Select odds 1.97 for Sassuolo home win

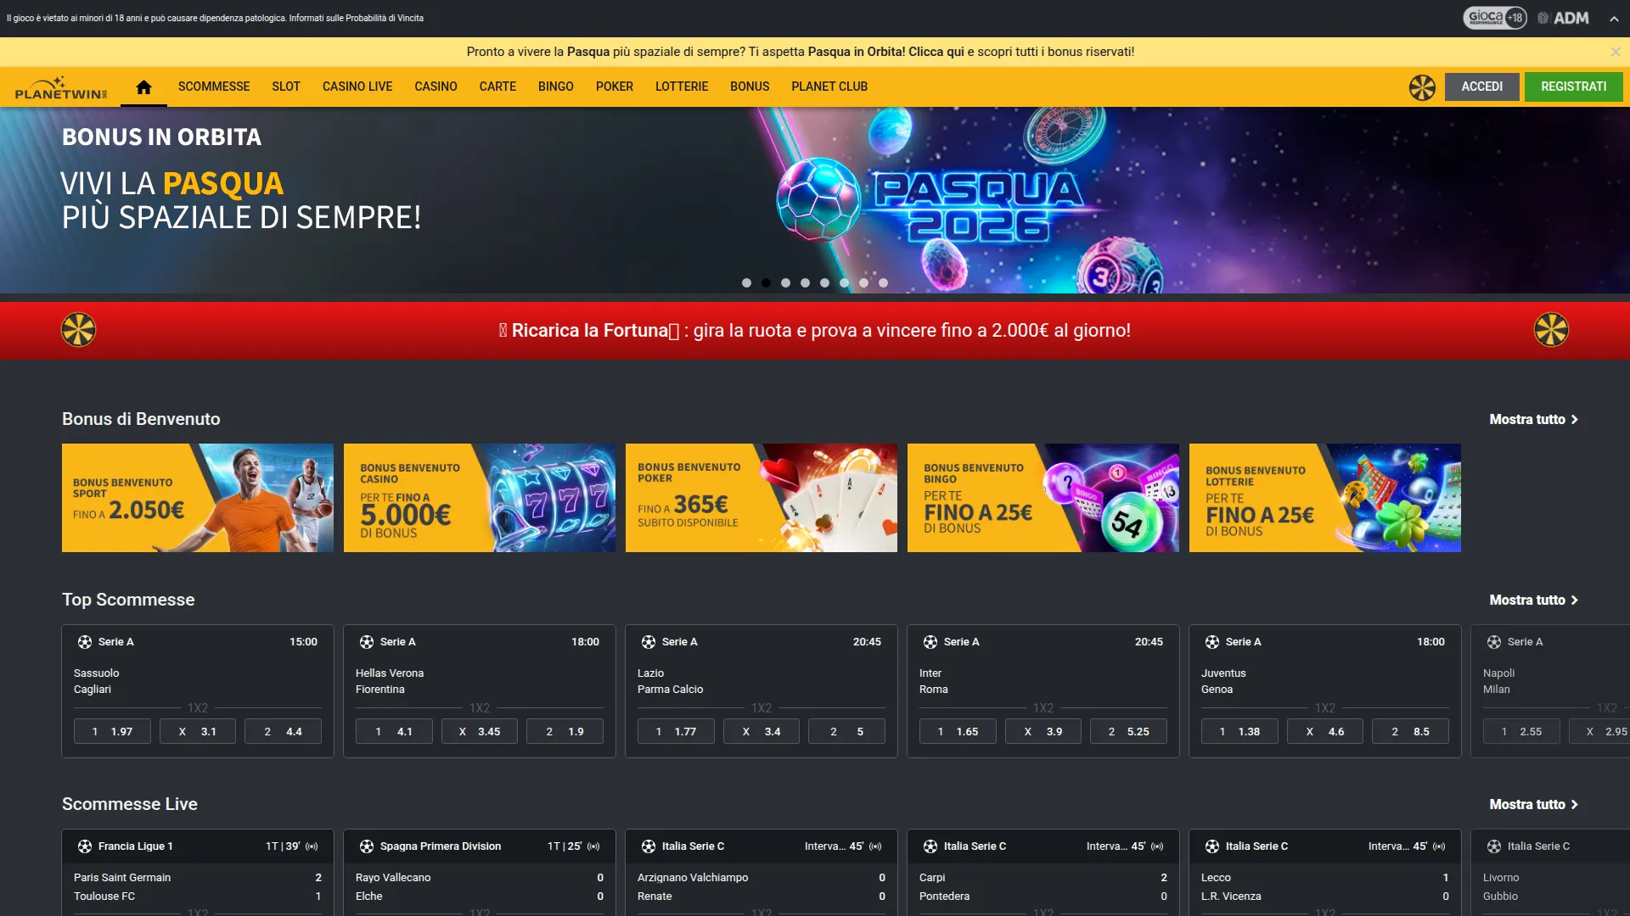click(x=111, y=730)
